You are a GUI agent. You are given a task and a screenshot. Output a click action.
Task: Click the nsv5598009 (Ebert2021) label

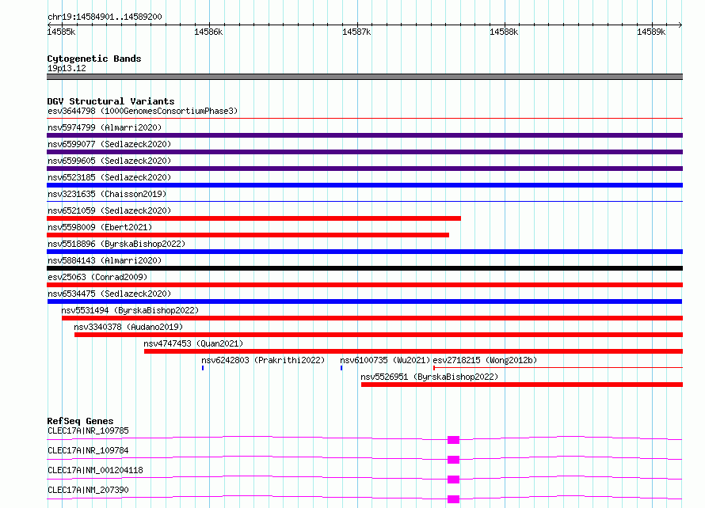click(100, 227)
